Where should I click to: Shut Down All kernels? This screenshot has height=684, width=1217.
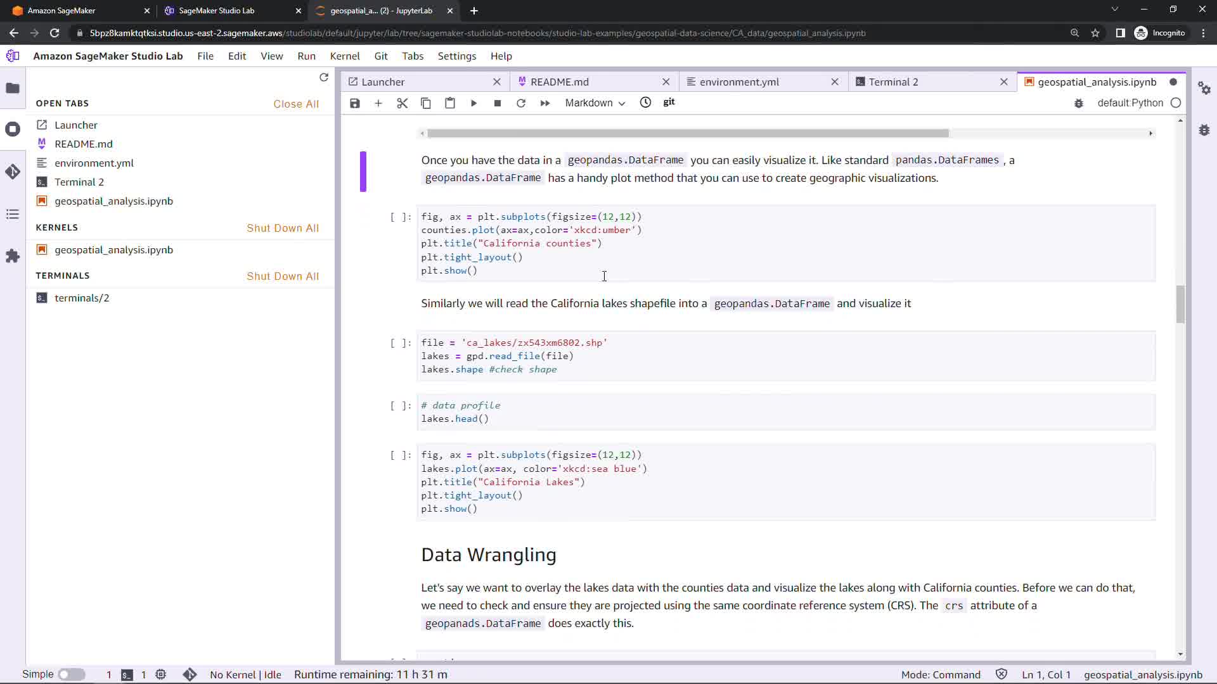pyautogui.click(x=283, y=228)
